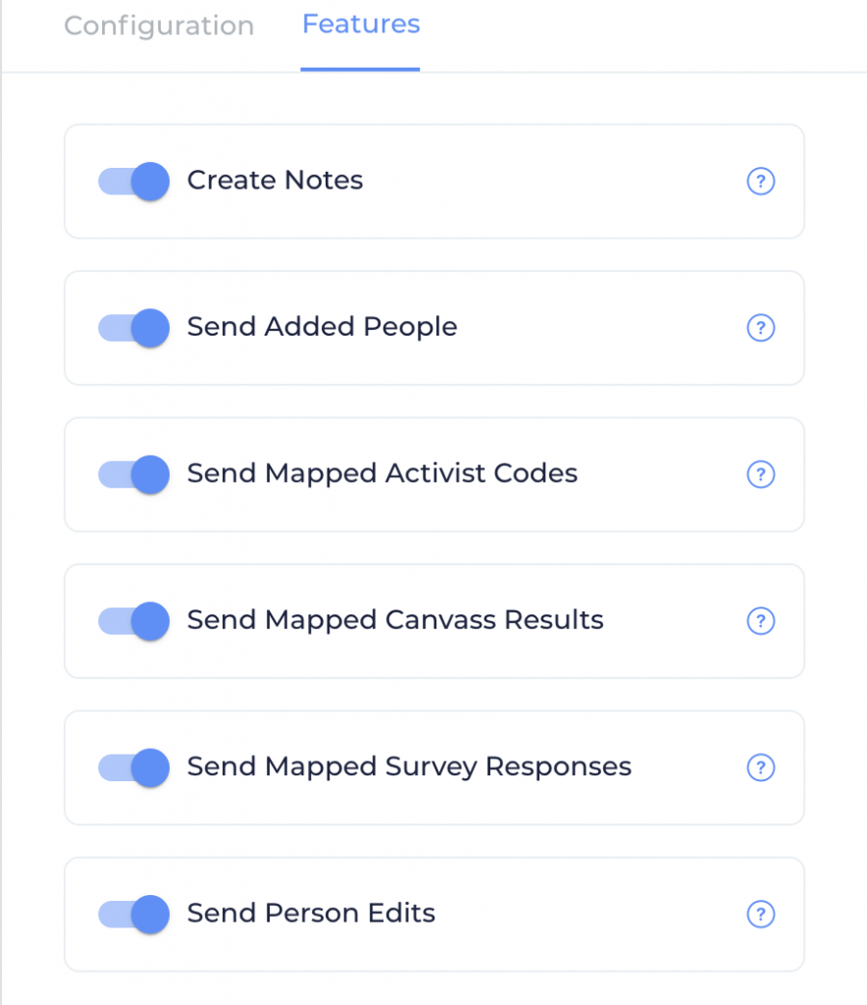
Task: Show help tooltip for Send Person Edits
Action: (761, 914)
